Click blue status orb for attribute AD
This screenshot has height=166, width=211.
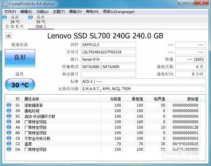click(9, 133)
